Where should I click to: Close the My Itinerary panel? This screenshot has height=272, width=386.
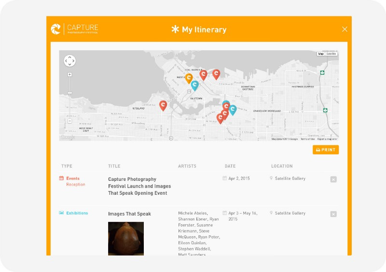pyautogui.click(x=345, y=29)
